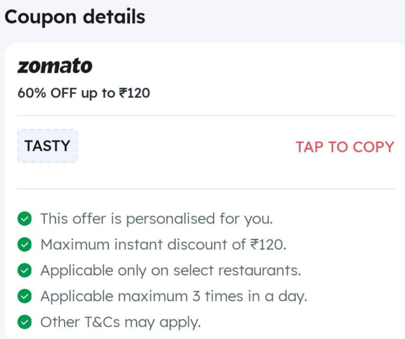Click 'Applicable only on select restaurants' text
405x339 pixels.
coord(170,271)
